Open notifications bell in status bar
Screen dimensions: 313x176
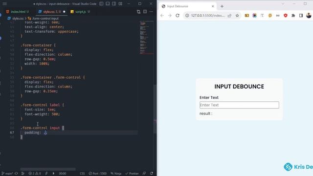click(x=152, y=174)
